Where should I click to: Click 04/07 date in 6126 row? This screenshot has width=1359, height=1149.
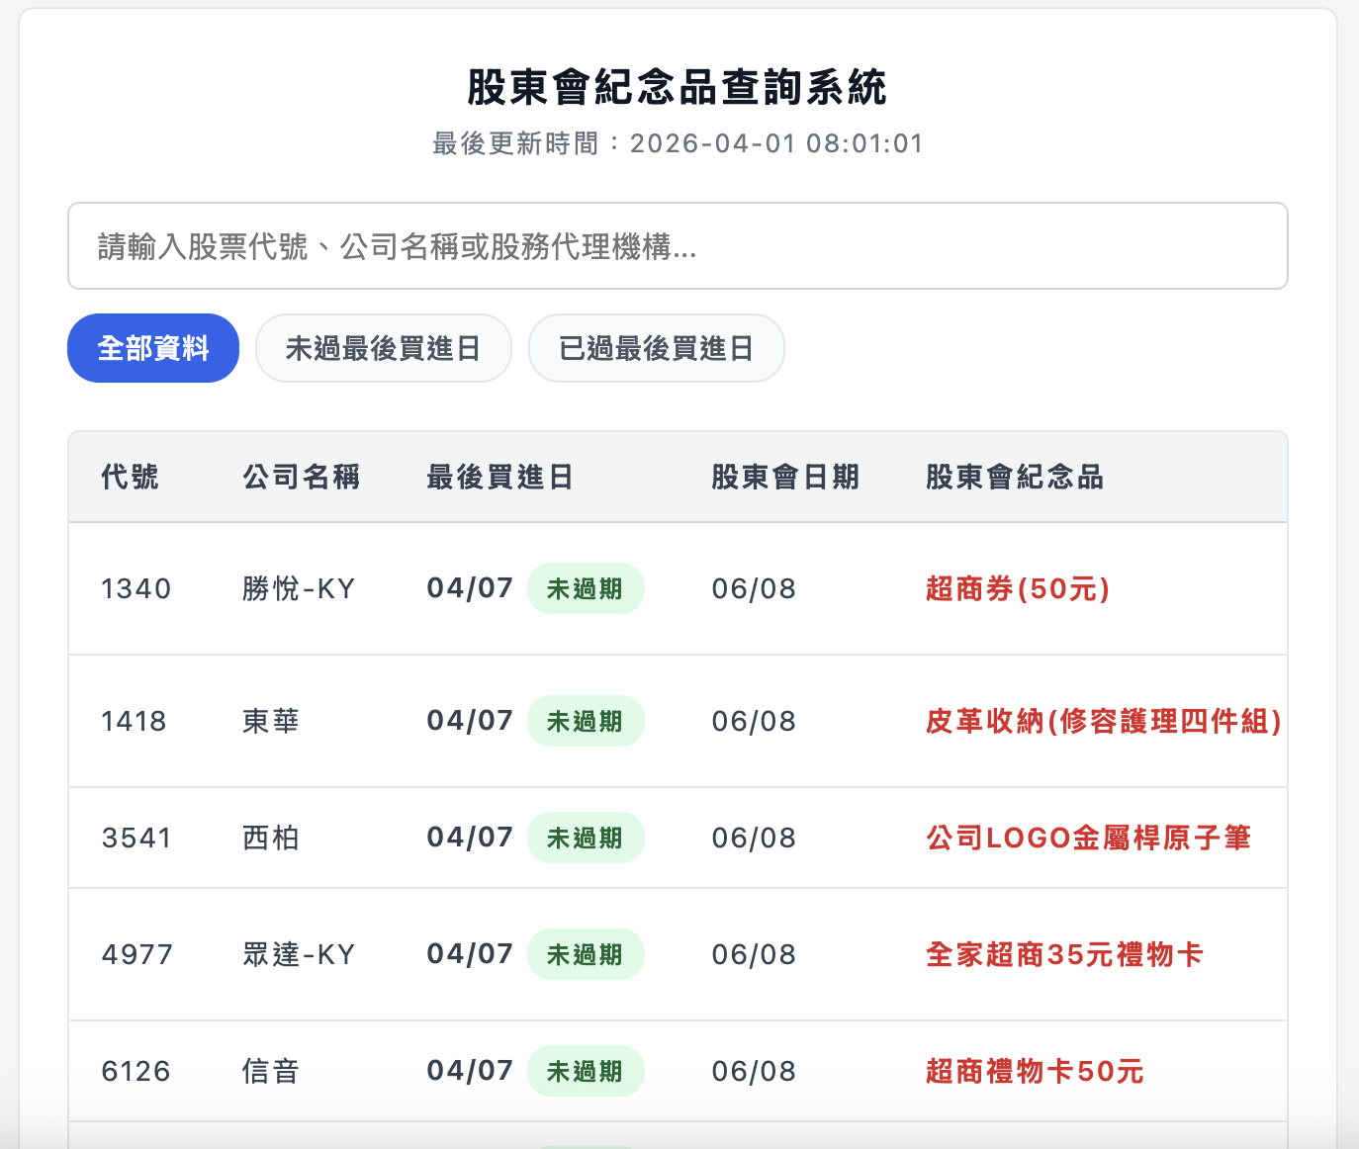click(x=470, y=1071)
